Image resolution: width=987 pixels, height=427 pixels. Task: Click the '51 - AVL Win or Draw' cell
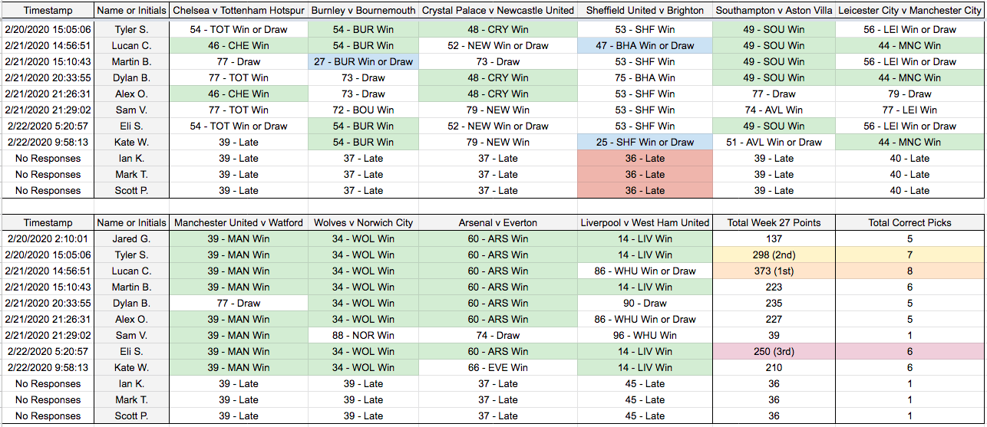[774, 142]
